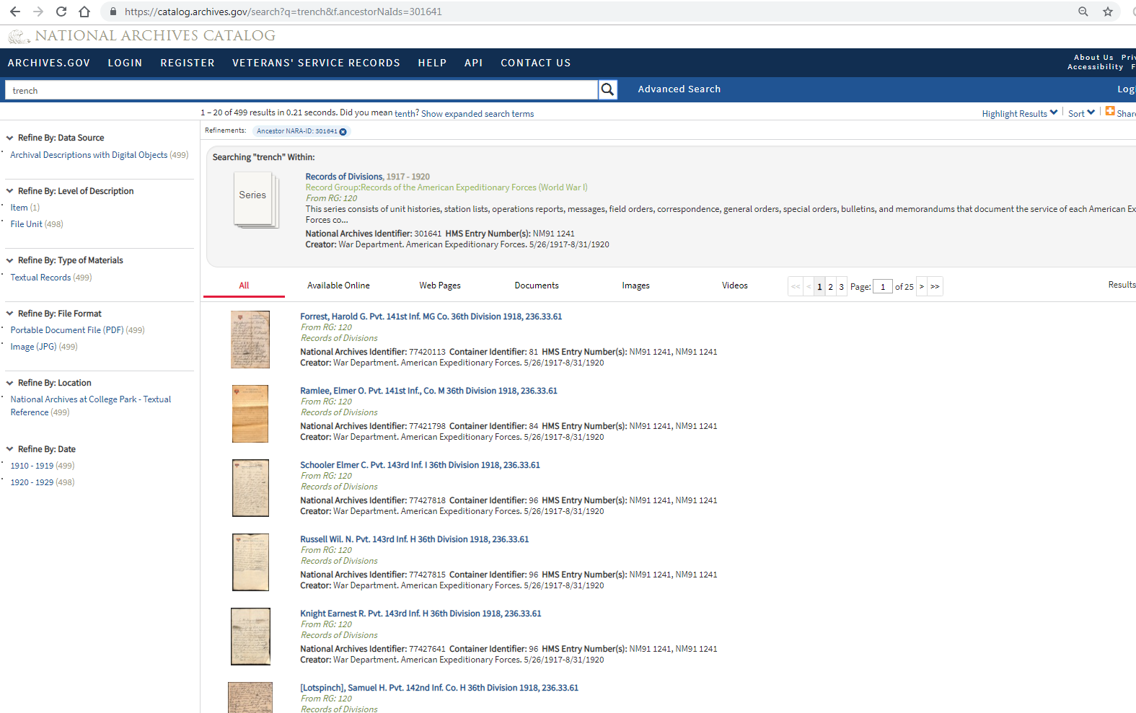This screenshot has width=1136, height=713.
Task: Open API in the navigation bar
Action: pos(474,63)
